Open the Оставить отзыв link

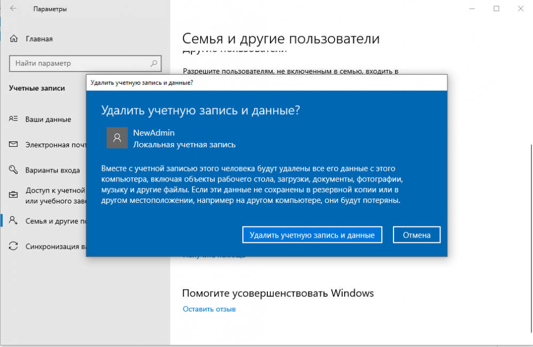209,309
